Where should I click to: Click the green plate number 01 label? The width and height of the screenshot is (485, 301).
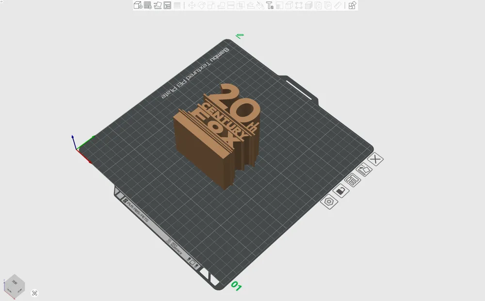(x=236, y=286)
